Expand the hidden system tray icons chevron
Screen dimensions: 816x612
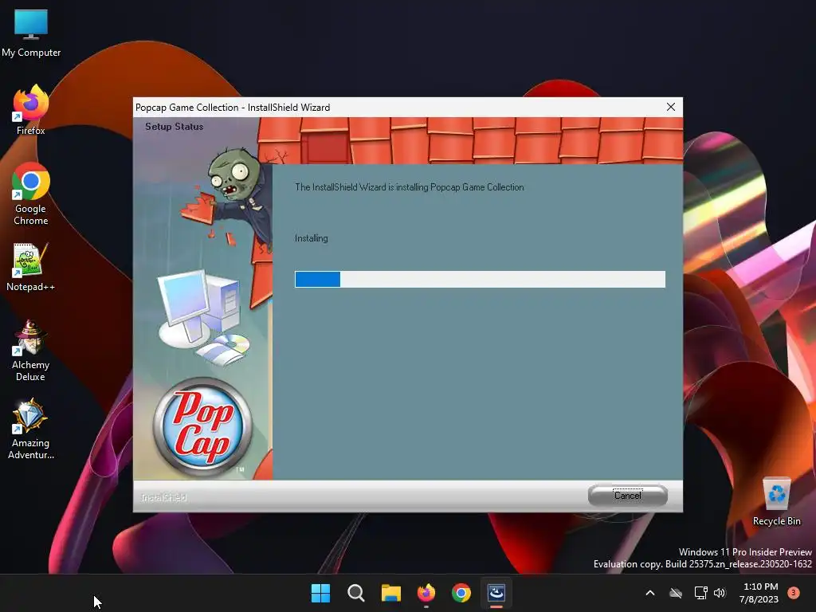point(650,593)
